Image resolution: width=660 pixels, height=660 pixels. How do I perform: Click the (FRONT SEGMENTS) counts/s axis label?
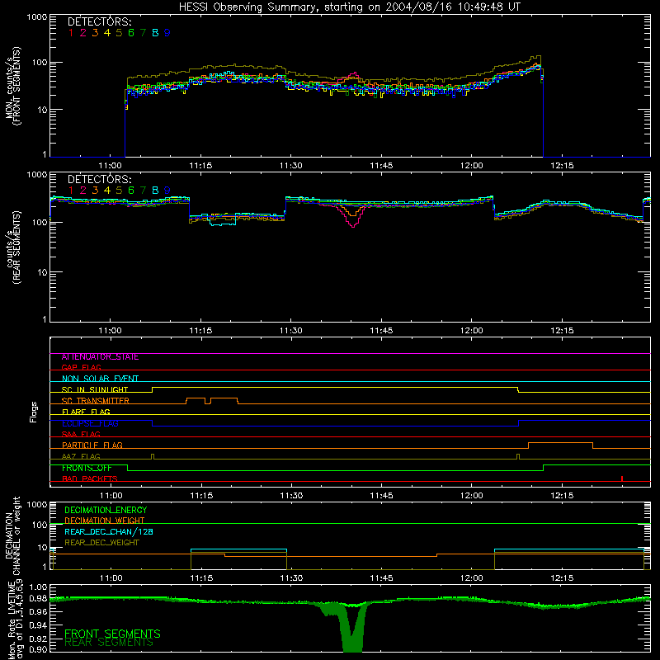pyautogui.click(x=13, y=86)
